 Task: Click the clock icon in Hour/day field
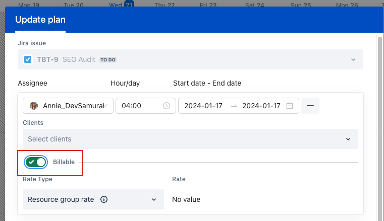pyautogui.click(x=167, y=106)
